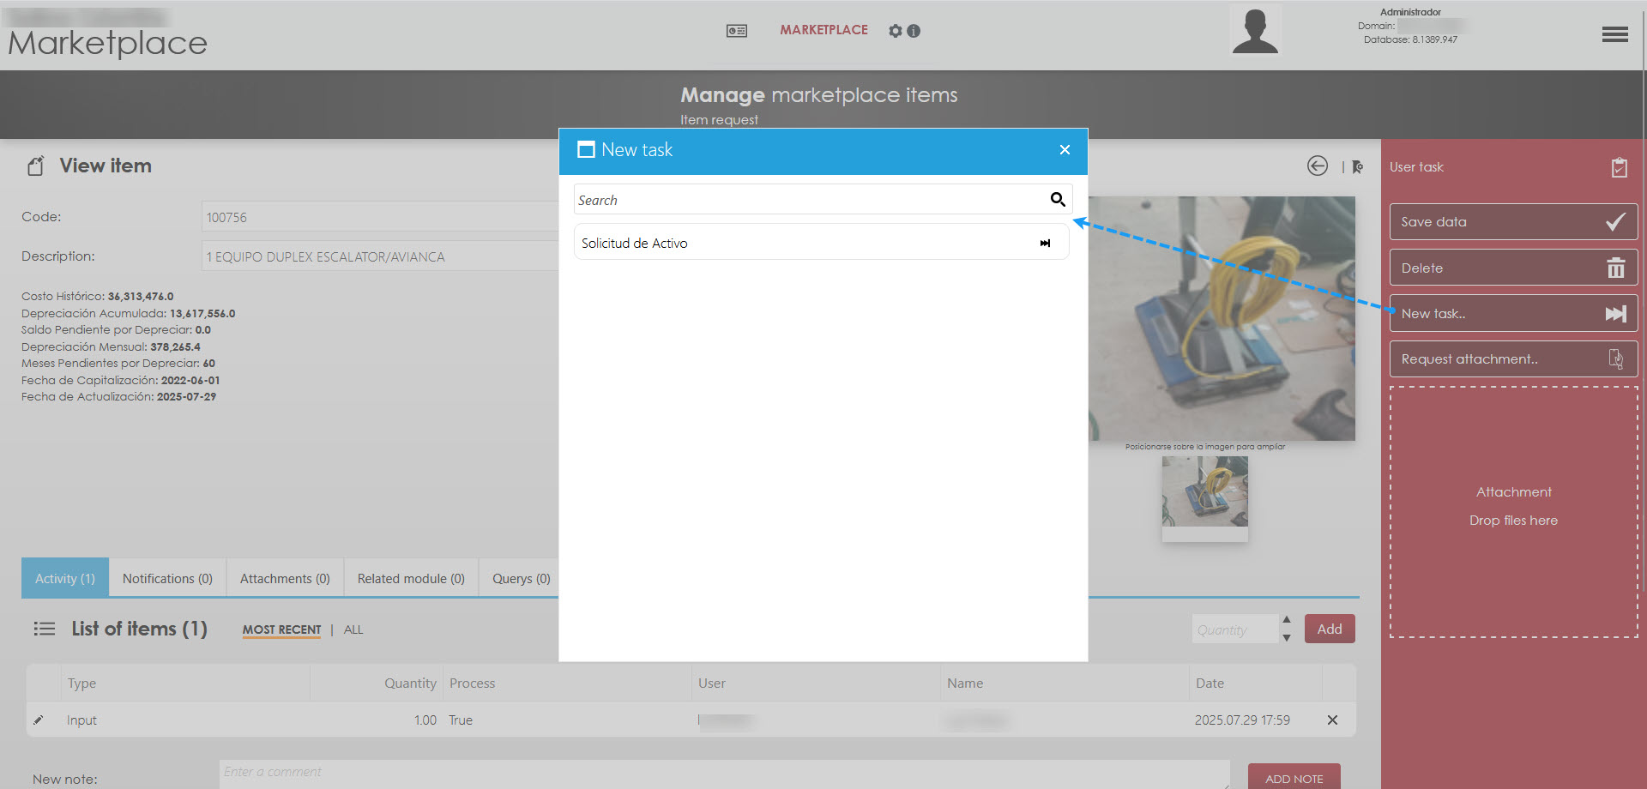Click the settings gear icon near Marketplace
The image size is (1647, 789).
[896, 31]
